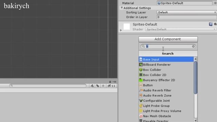Click the Box Collider 2D square icon
This screenshot has height=122, width=217.
(x=141, y=75)
